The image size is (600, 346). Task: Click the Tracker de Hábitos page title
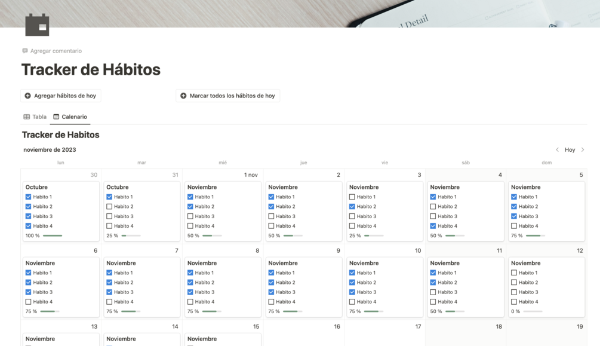[91, 70]
